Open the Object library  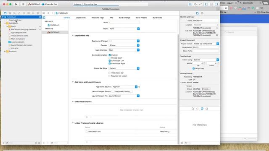tap(202, 109)
